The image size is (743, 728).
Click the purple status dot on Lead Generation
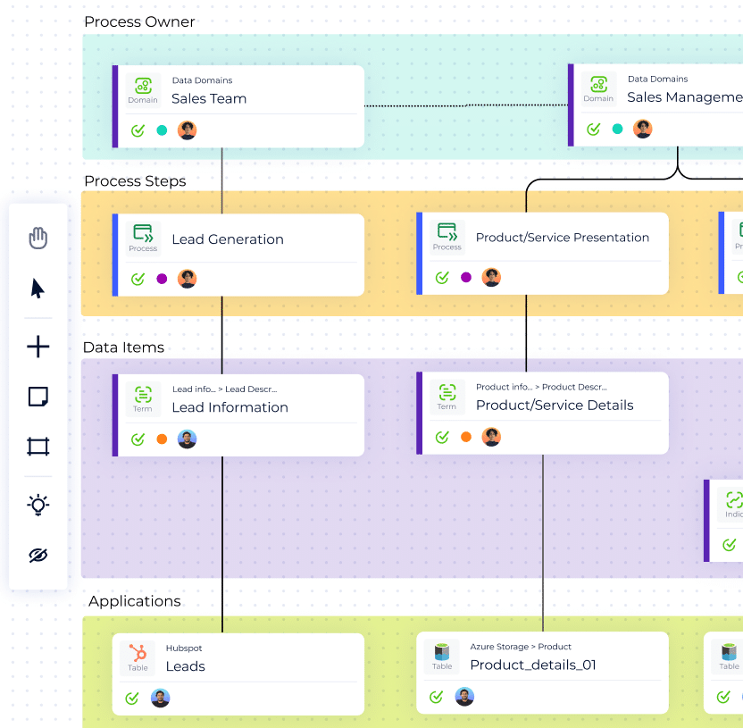click(x=162, y=279)
